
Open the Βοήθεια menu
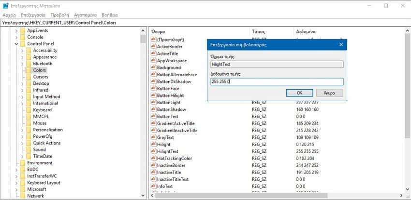click(x=110, y=15)
